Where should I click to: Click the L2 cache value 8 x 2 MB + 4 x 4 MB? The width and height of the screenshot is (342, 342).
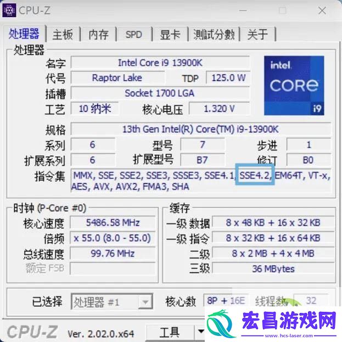click(273, 254)
